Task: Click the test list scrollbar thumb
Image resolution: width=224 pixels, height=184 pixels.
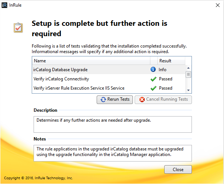Action: click(188, 74)
